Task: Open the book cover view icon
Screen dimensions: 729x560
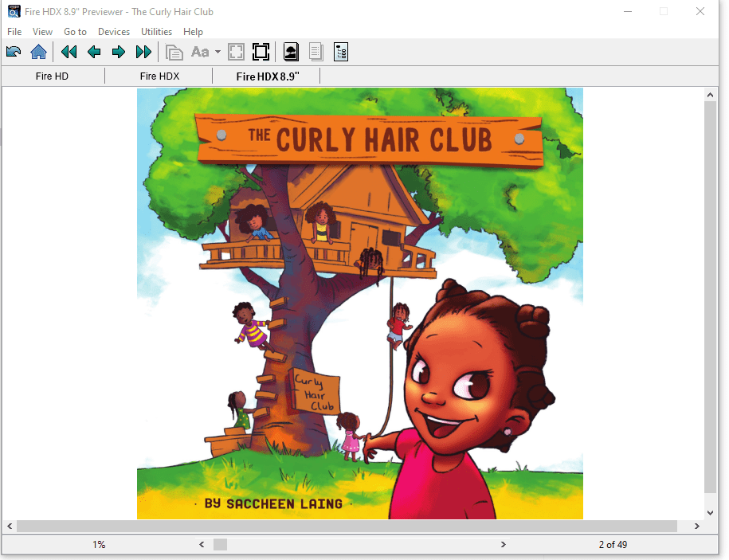Action: point(292,53)
